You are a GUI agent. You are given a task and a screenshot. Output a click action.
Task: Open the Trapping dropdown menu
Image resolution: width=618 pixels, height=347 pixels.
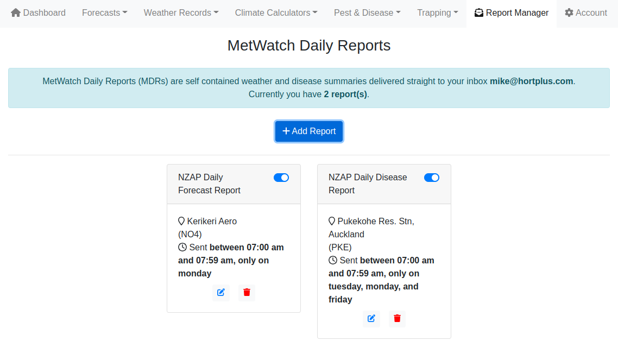coord(438,12)
